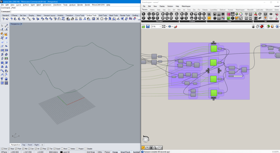Click the explode icon in Rhino sidebar
The image size is (280, 153).
click(6, 34)
